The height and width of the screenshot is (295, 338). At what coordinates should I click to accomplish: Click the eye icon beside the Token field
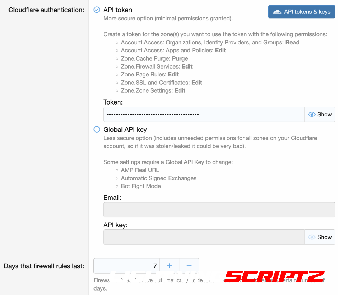tap(312, 114)
